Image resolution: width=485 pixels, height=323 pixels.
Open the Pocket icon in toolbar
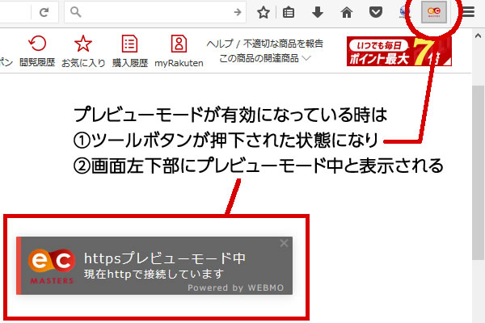375,12
